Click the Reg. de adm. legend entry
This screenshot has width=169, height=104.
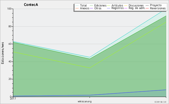click(x=137, y=8)
